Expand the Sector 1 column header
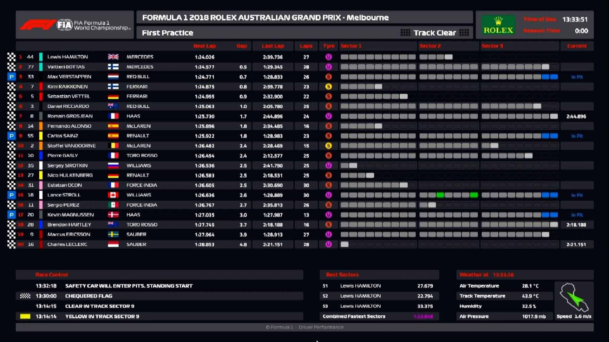 click(x=351, y=46)
